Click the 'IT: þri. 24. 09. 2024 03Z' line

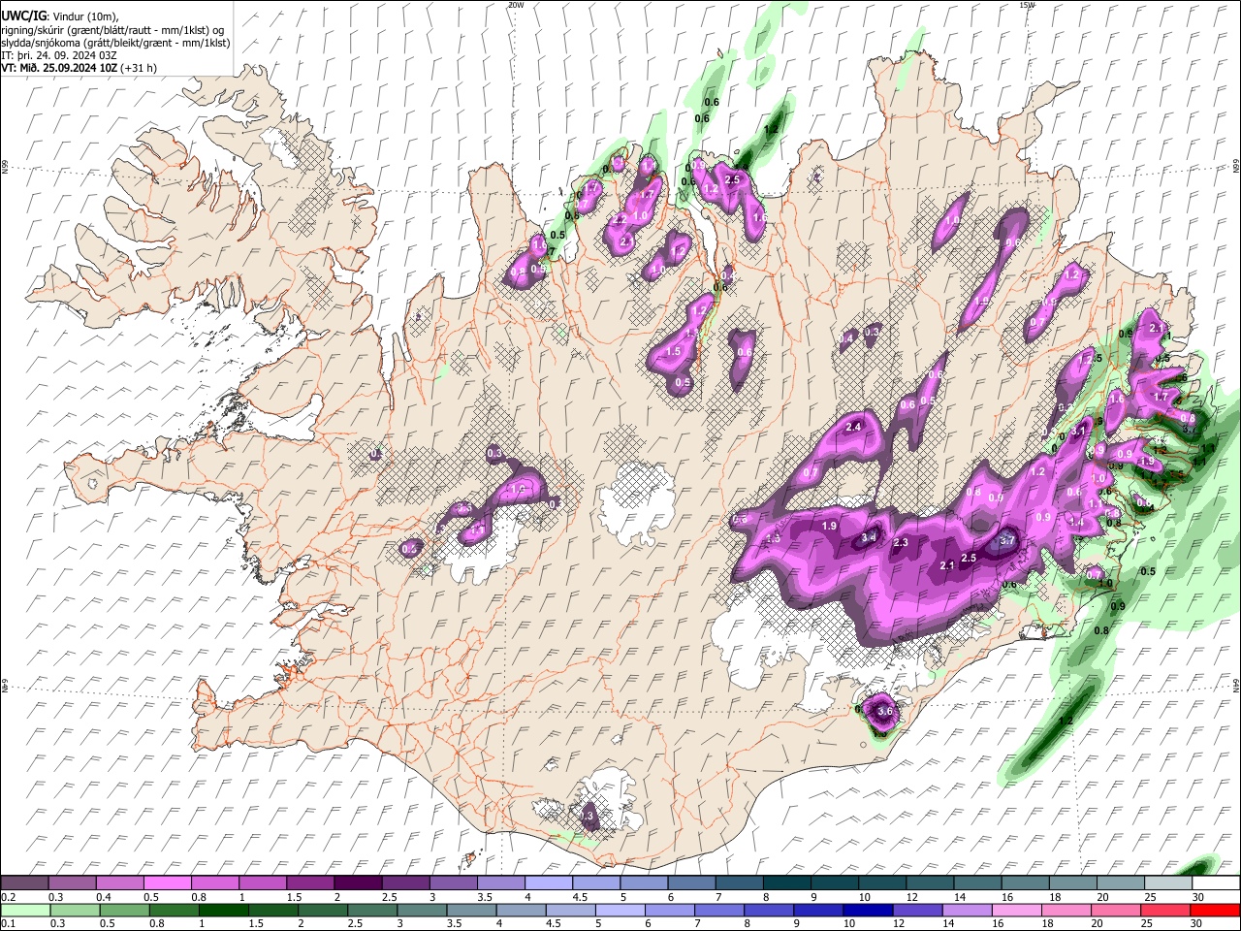[61, 55]
